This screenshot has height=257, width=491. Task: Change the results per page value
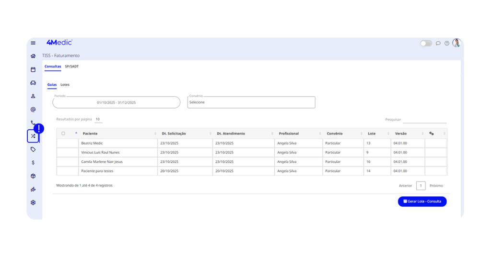98,119
